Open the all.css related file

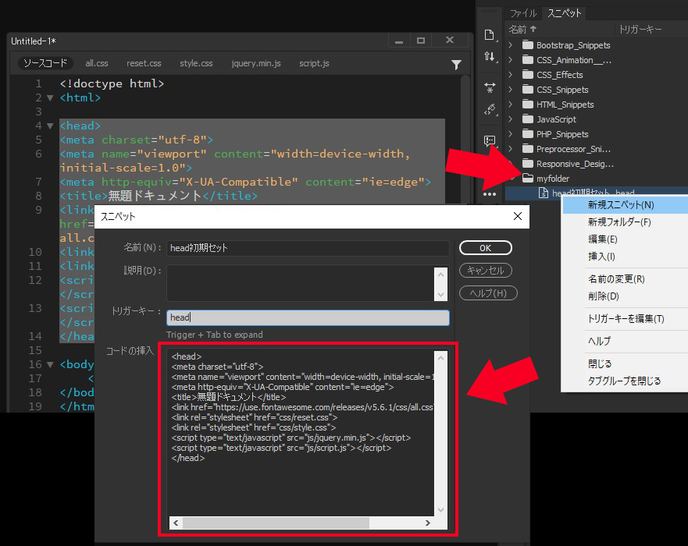click(x=97, y=63)
